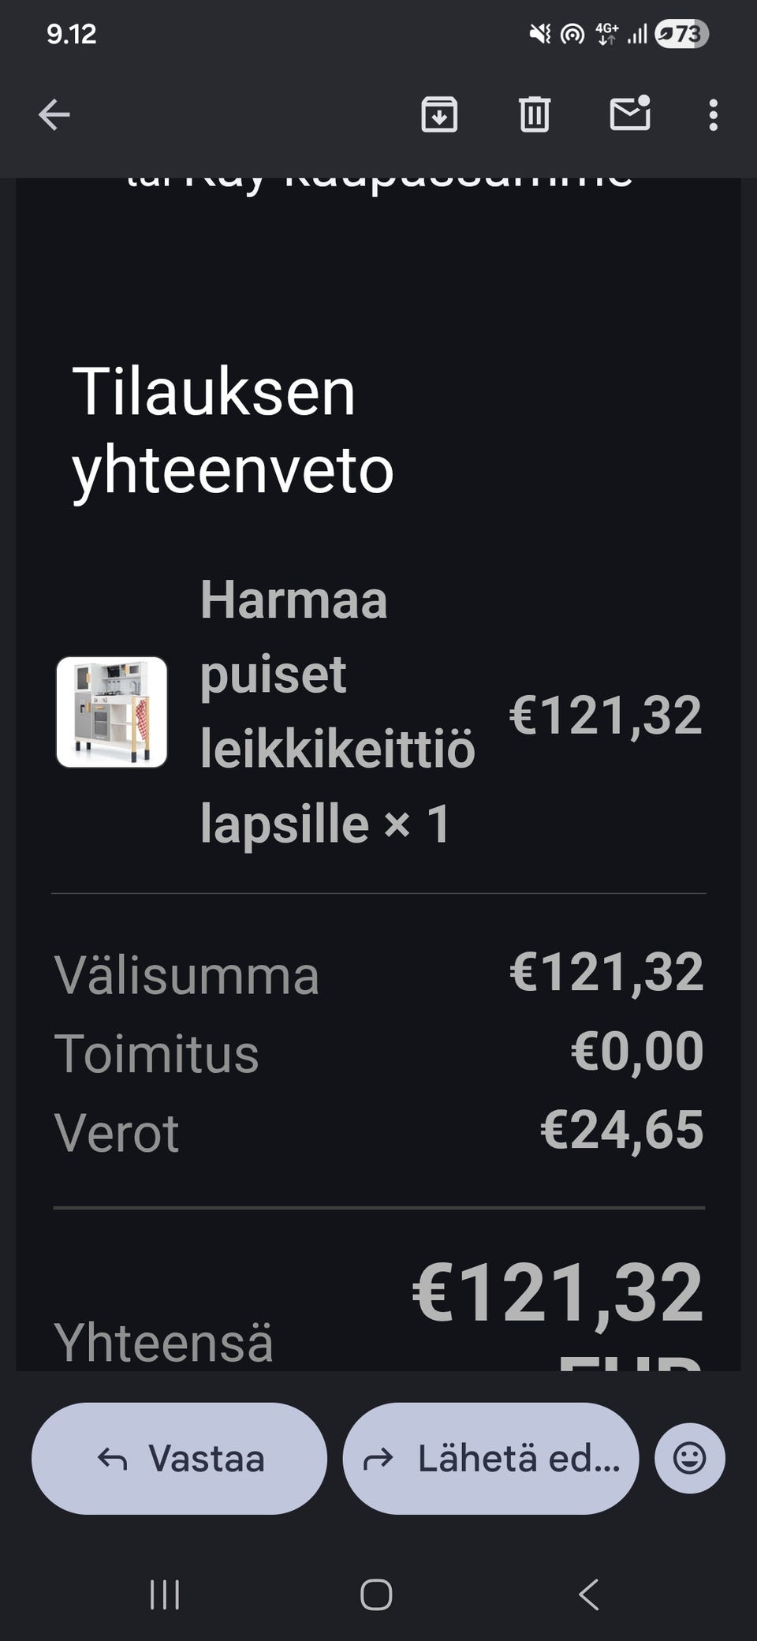Tap the Lähetä ed... forward button
Viewport: 757px width, 1641px height.
coord(490,1458)
